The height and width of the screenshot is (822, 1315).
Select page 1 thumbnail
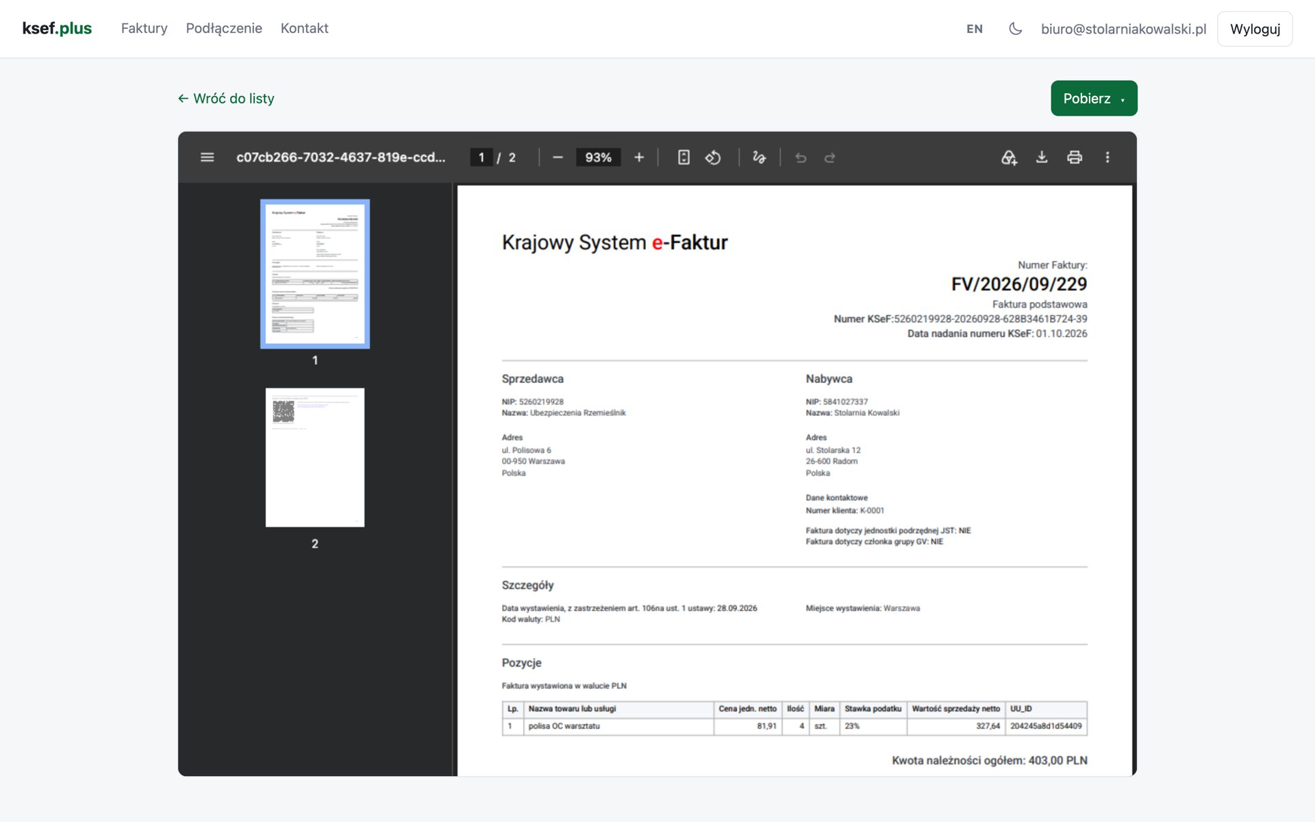coord(315,274)
